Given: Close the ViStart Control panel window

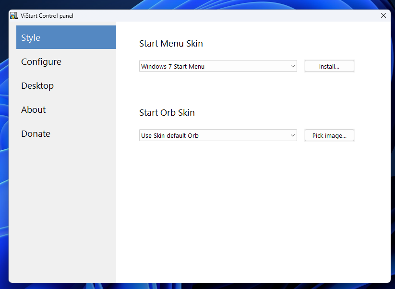Looking at the screenshot, I should (x=383, y=16).
